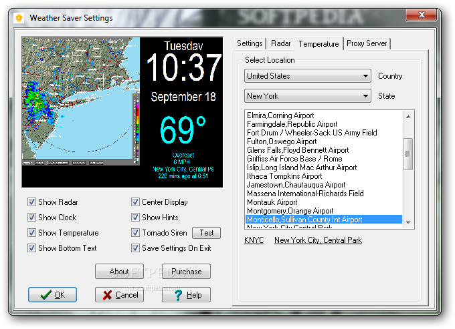The image size is (455, 329).
Task: Select Fulton,Oswego Airport
Action: pyautogui.click(x=324, y=141)
